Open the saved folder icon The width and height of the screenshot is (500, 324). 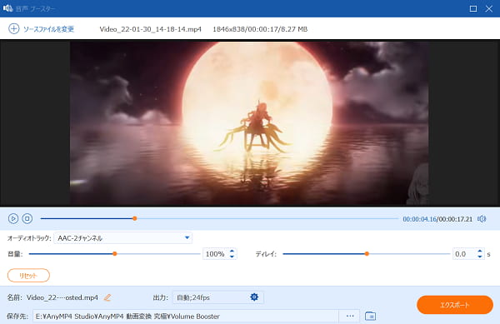point(370,316)
